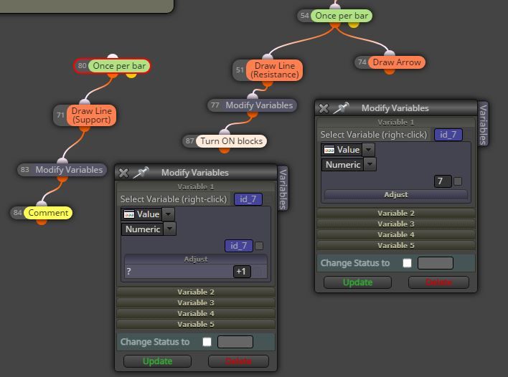This screenshot has width=508, height=377.
Task: Click the numeric value 7 field
Action: (x=442, y=181)
